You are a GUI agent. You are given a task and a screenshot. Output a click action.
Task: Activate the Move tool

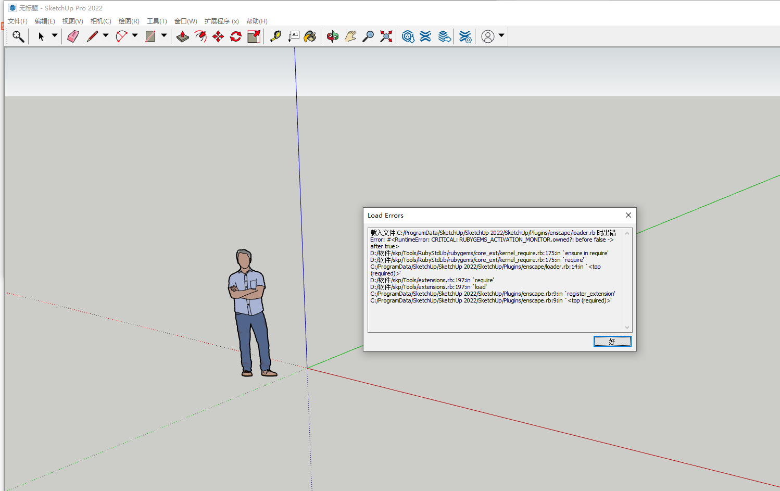tap(218, 36)
